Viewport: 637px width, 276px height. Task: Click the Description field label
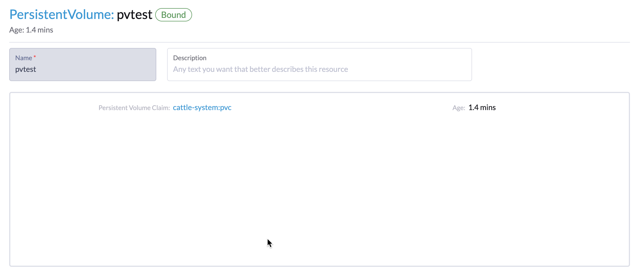point(189,57)
